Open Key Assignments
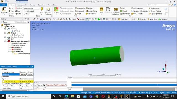The width and height of the screenshot is (177, 99). pyautogui.click(x=155, y=14)
